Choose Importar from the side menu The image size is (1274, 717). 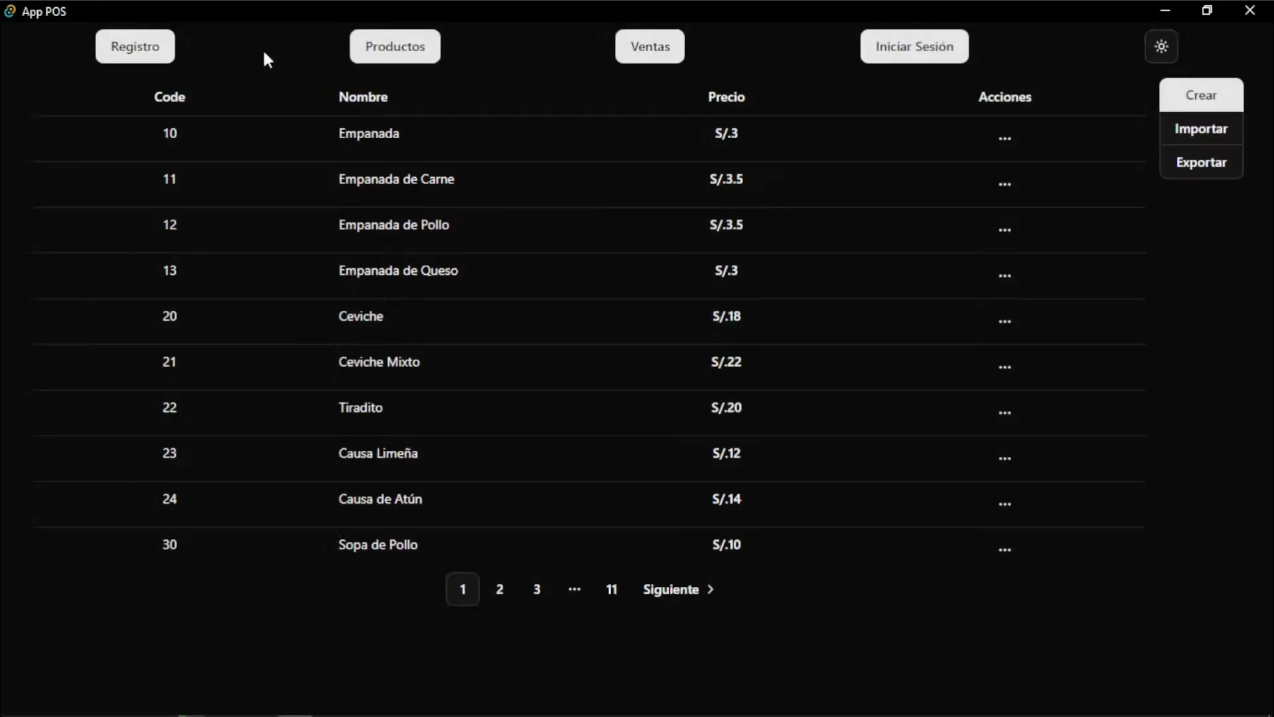(x=1201, y=129)
